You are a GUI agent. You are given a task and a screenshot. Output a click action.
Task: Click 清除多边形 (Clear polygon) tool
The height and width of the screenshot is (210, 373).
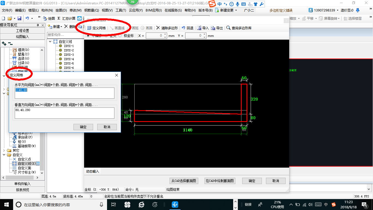167,28
